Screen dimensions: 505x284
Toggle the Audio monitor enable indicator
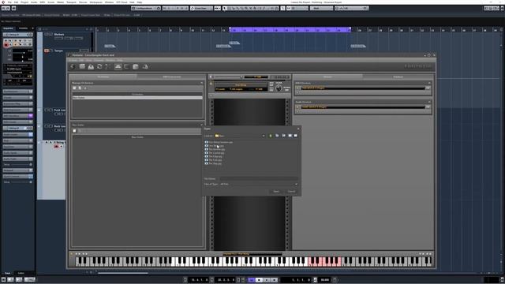(x=297, y=107)
